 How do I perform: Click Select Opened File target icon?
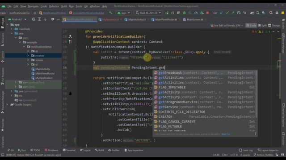(x=34, y=19)
